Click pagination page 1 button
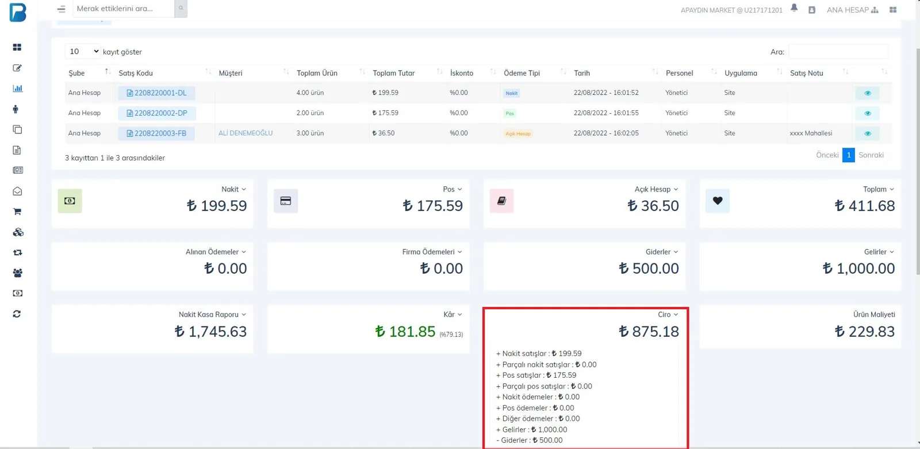The image size is (920, 449). 849,155
